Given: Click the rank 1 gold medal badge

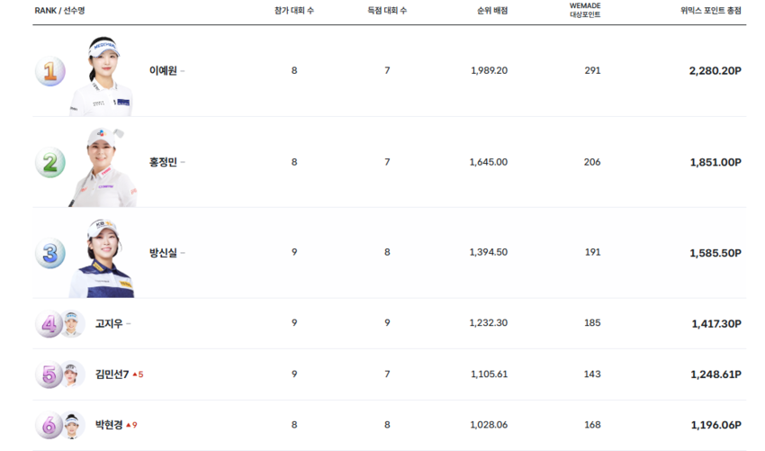Looking at the screenshot, I should [x=49, y=71].
